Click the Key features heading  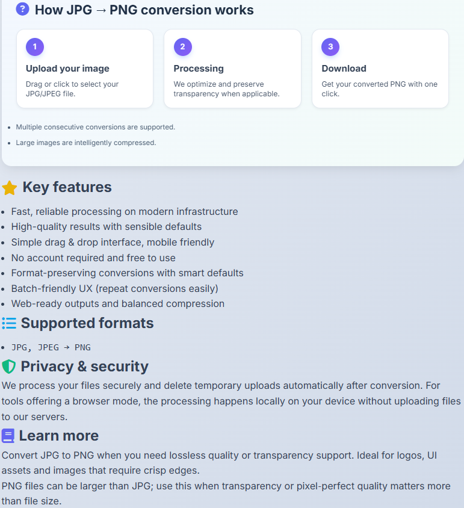click(x=67, y=187)
